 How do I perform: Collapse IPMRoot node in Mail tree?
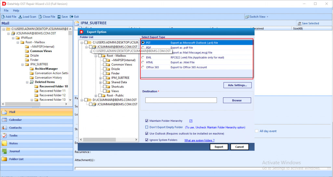pos(13,38)
